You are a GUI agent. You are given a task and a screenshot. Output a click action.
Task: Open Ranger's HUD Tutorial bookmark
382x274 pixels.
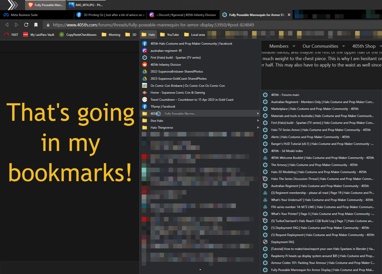tap(321, 144)
